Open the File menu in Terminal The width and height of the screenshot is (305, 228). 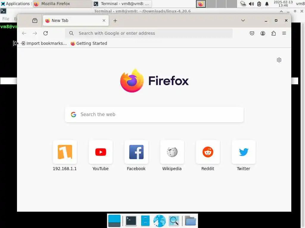[6, 19]
